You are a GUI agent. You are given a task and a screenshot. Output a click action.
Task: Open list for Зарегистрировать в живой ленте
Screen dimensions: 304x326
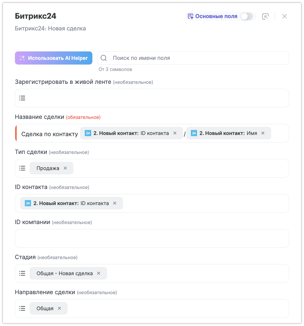pyautogui.click(x=22, y=98)
